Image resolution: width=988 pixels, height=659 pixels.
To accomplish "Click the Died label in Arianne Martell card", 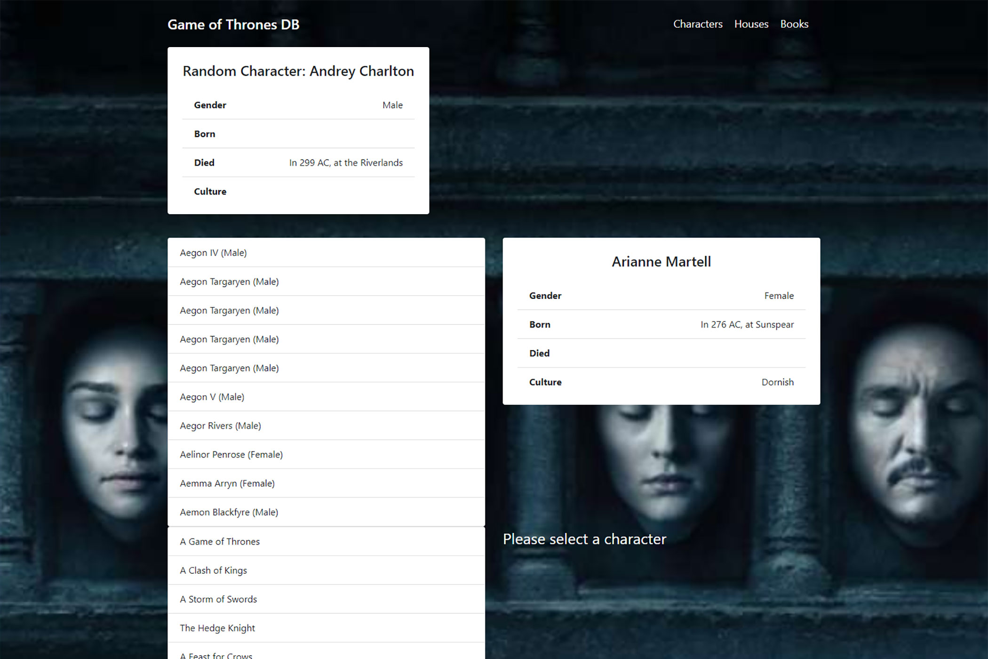I will [539, 354].
